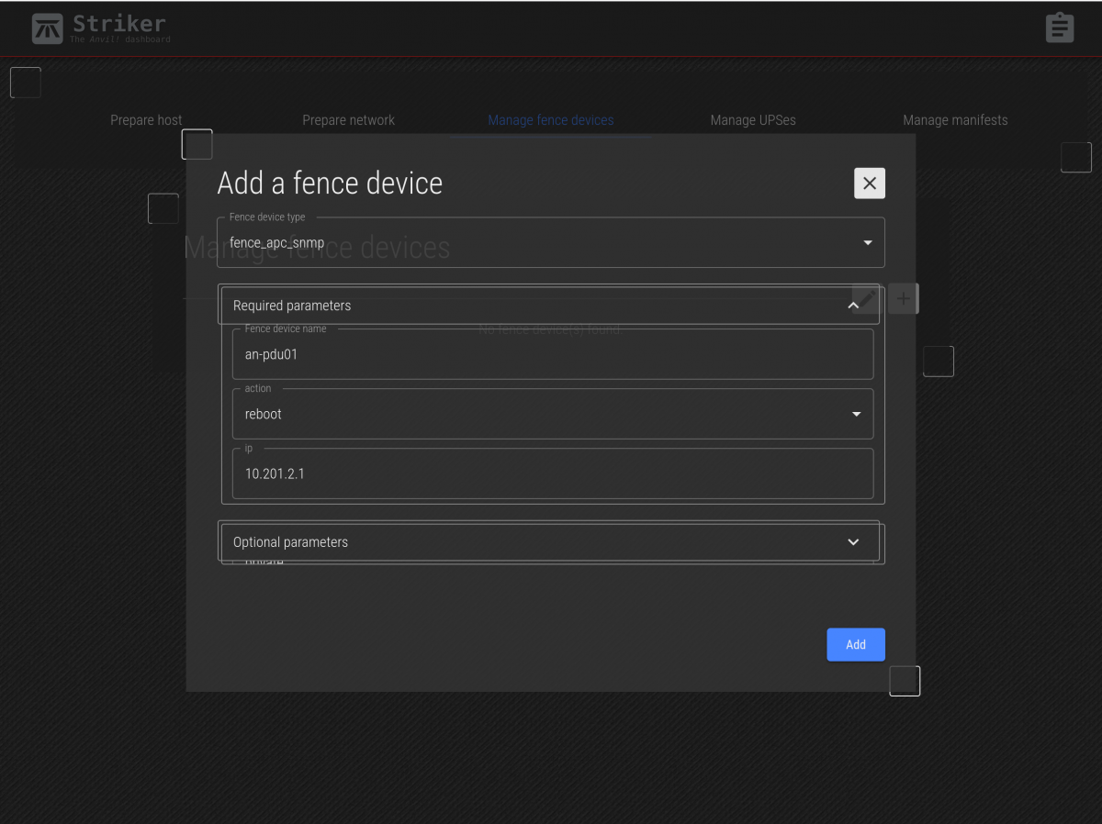This screenshot has width=1102, height=824.
Task: Focus the Fence device name field
Action: click(x=552, y=355)
